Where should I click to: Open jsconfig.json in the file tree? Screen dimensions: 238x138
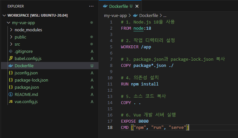click(x=26, y=73)
